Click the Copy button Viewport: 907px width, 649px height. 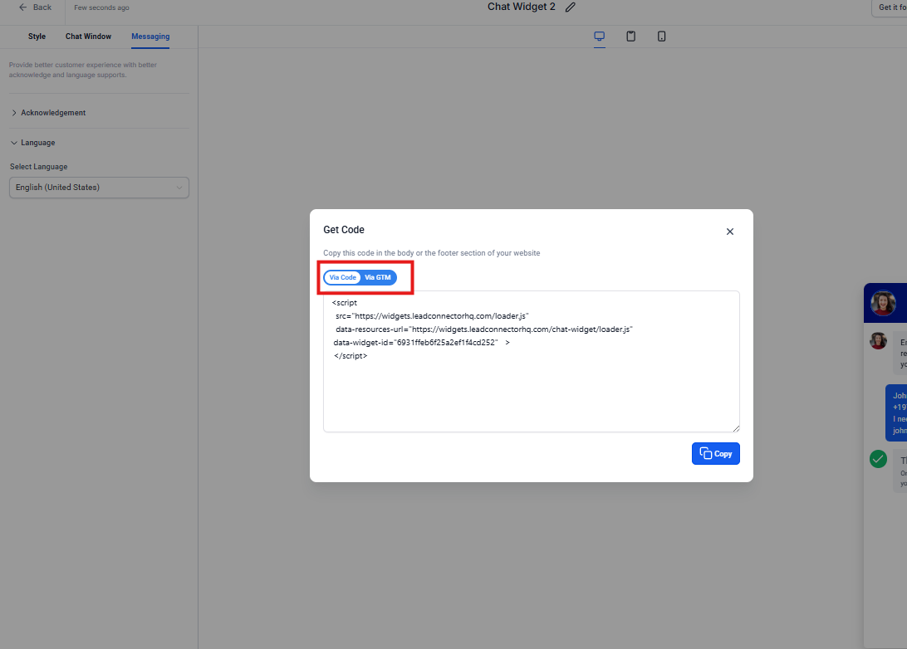point(715,453)
